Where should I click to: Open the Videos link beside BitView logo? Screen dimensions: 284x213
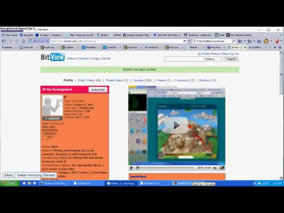coord(71,59)
